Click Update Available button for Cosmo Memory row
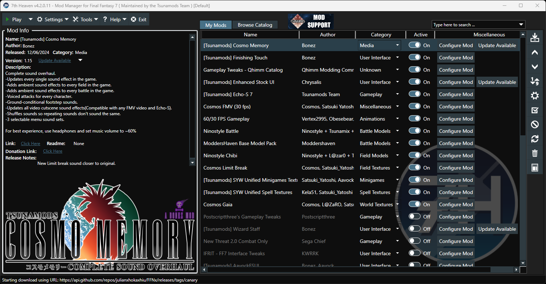This screenshot has width=546, height=284. pos(497,45)
